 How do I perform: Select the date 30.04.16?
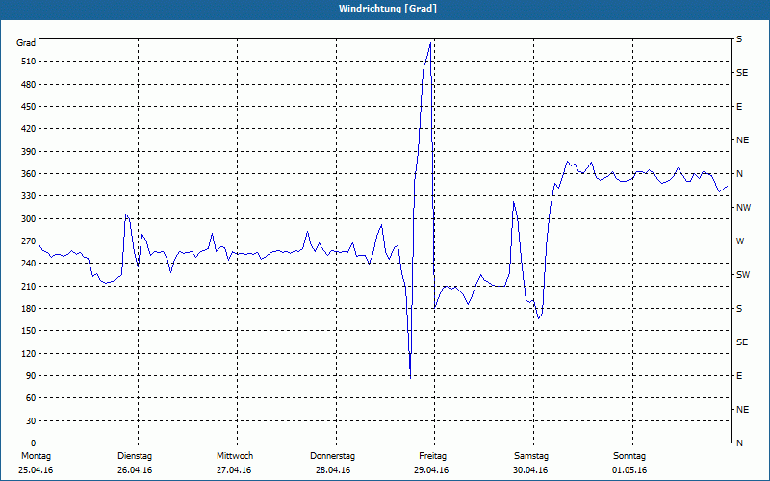coord(530,470)
